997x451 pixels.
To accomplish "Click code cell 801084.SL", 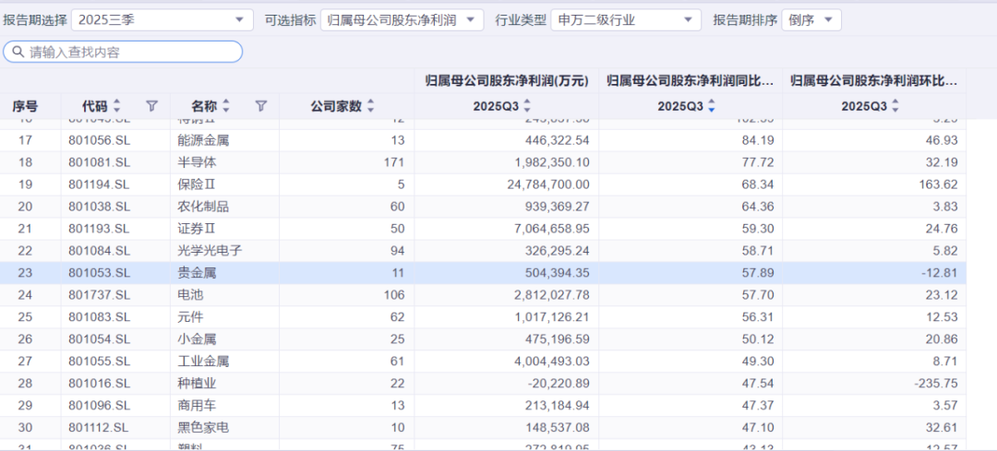I will point(100,251).
